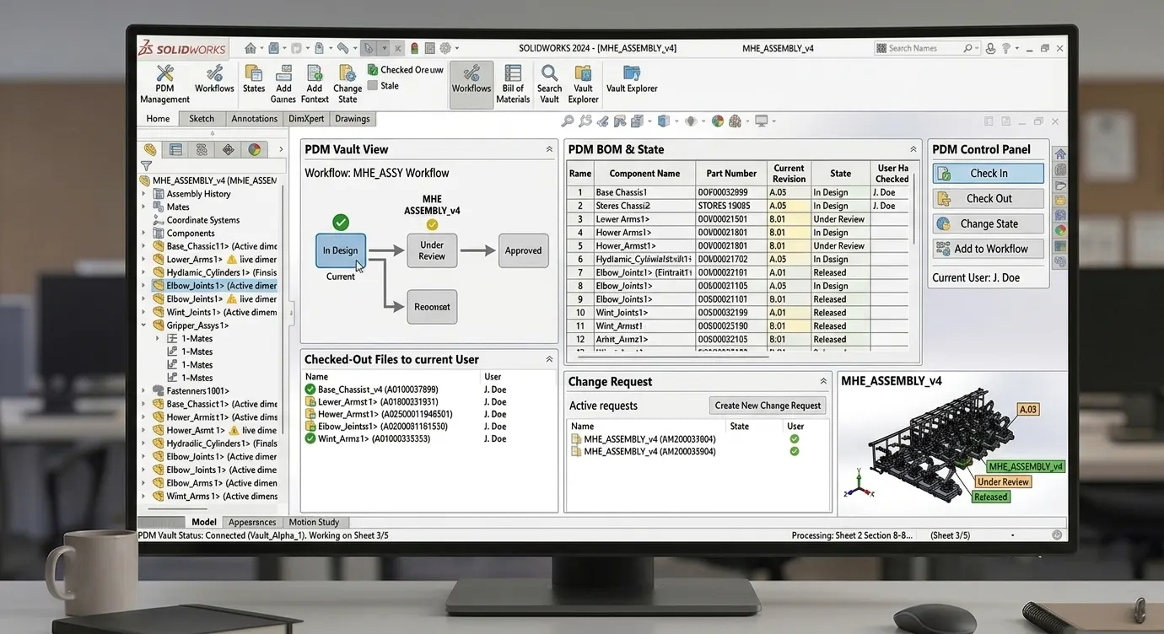Screen dimensions: 1164x634
Task: Select the Approved workflow state box
Action: [523, 250]
